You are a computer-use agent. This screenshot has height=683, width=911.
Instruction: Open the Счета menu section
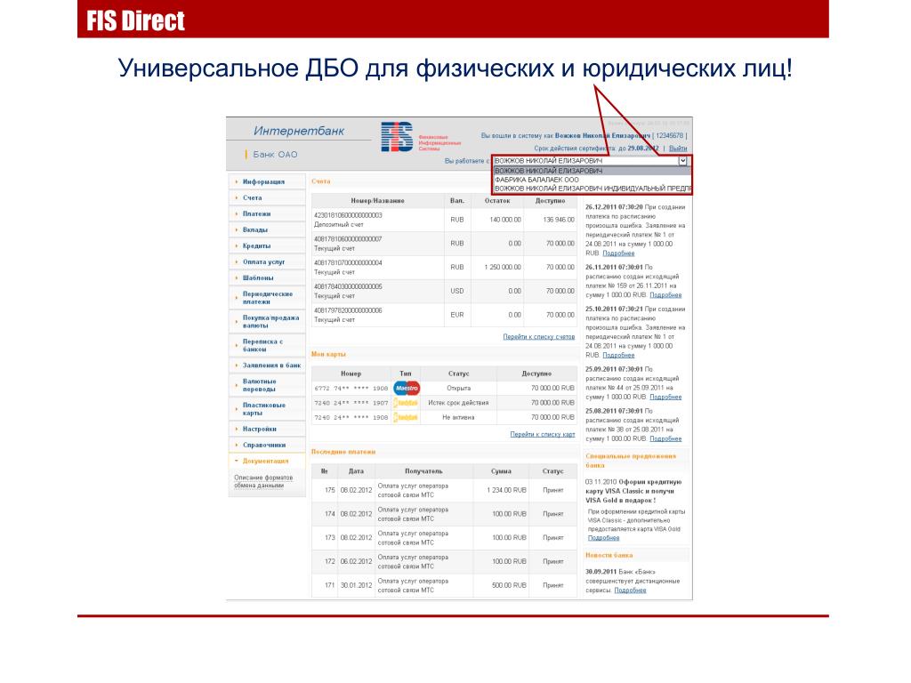tap(267, 198)
